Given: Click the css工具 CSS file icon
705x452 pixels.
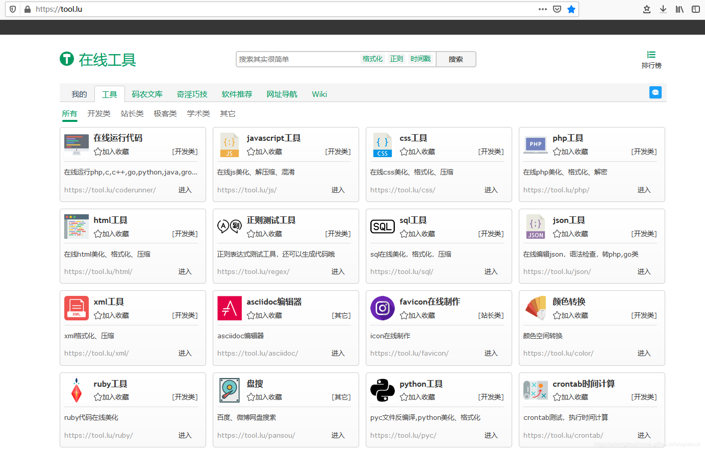Looking at the screenshot, I should pyautogui.click(x=383, y=144).
